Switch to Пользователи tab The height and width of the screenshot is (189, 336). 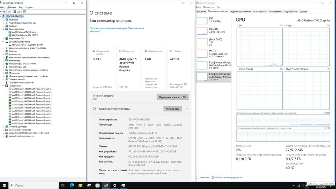tap(275, 11)
